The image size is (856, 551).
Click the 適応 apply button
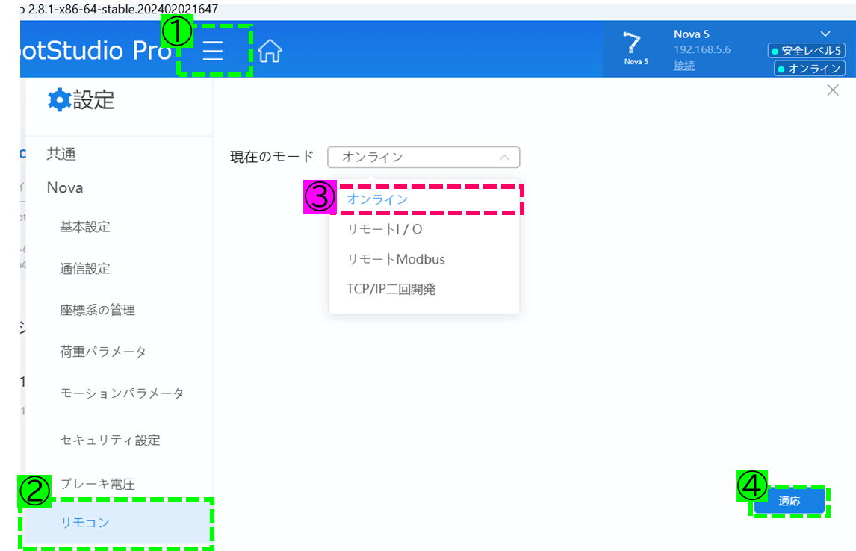click(x=790, y=501)
